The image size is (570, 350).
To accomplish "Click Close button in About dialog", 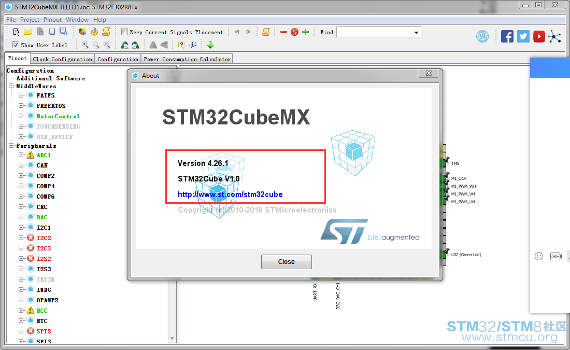I will tap(287, 261).
